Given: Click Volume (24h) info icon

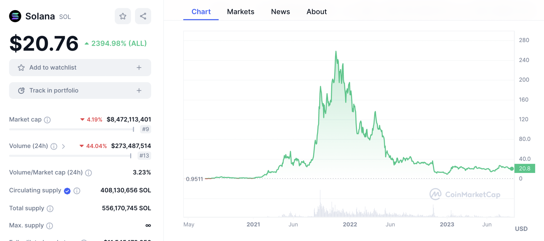Looking at the screenshot, I should 54,146.
